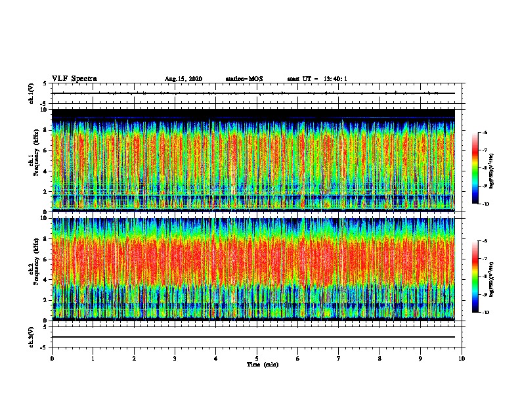Viewport: 520px width, 402px height.
Task: Click the "4" kHz tick of the ch.1 spectrogram
Action: tap(46, 171)
